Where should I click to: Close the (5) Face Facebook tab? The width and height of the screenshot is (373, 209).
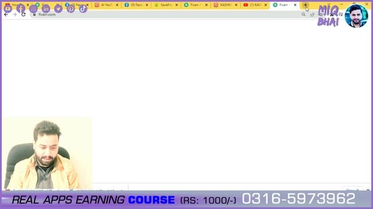[x=147, y=5]
